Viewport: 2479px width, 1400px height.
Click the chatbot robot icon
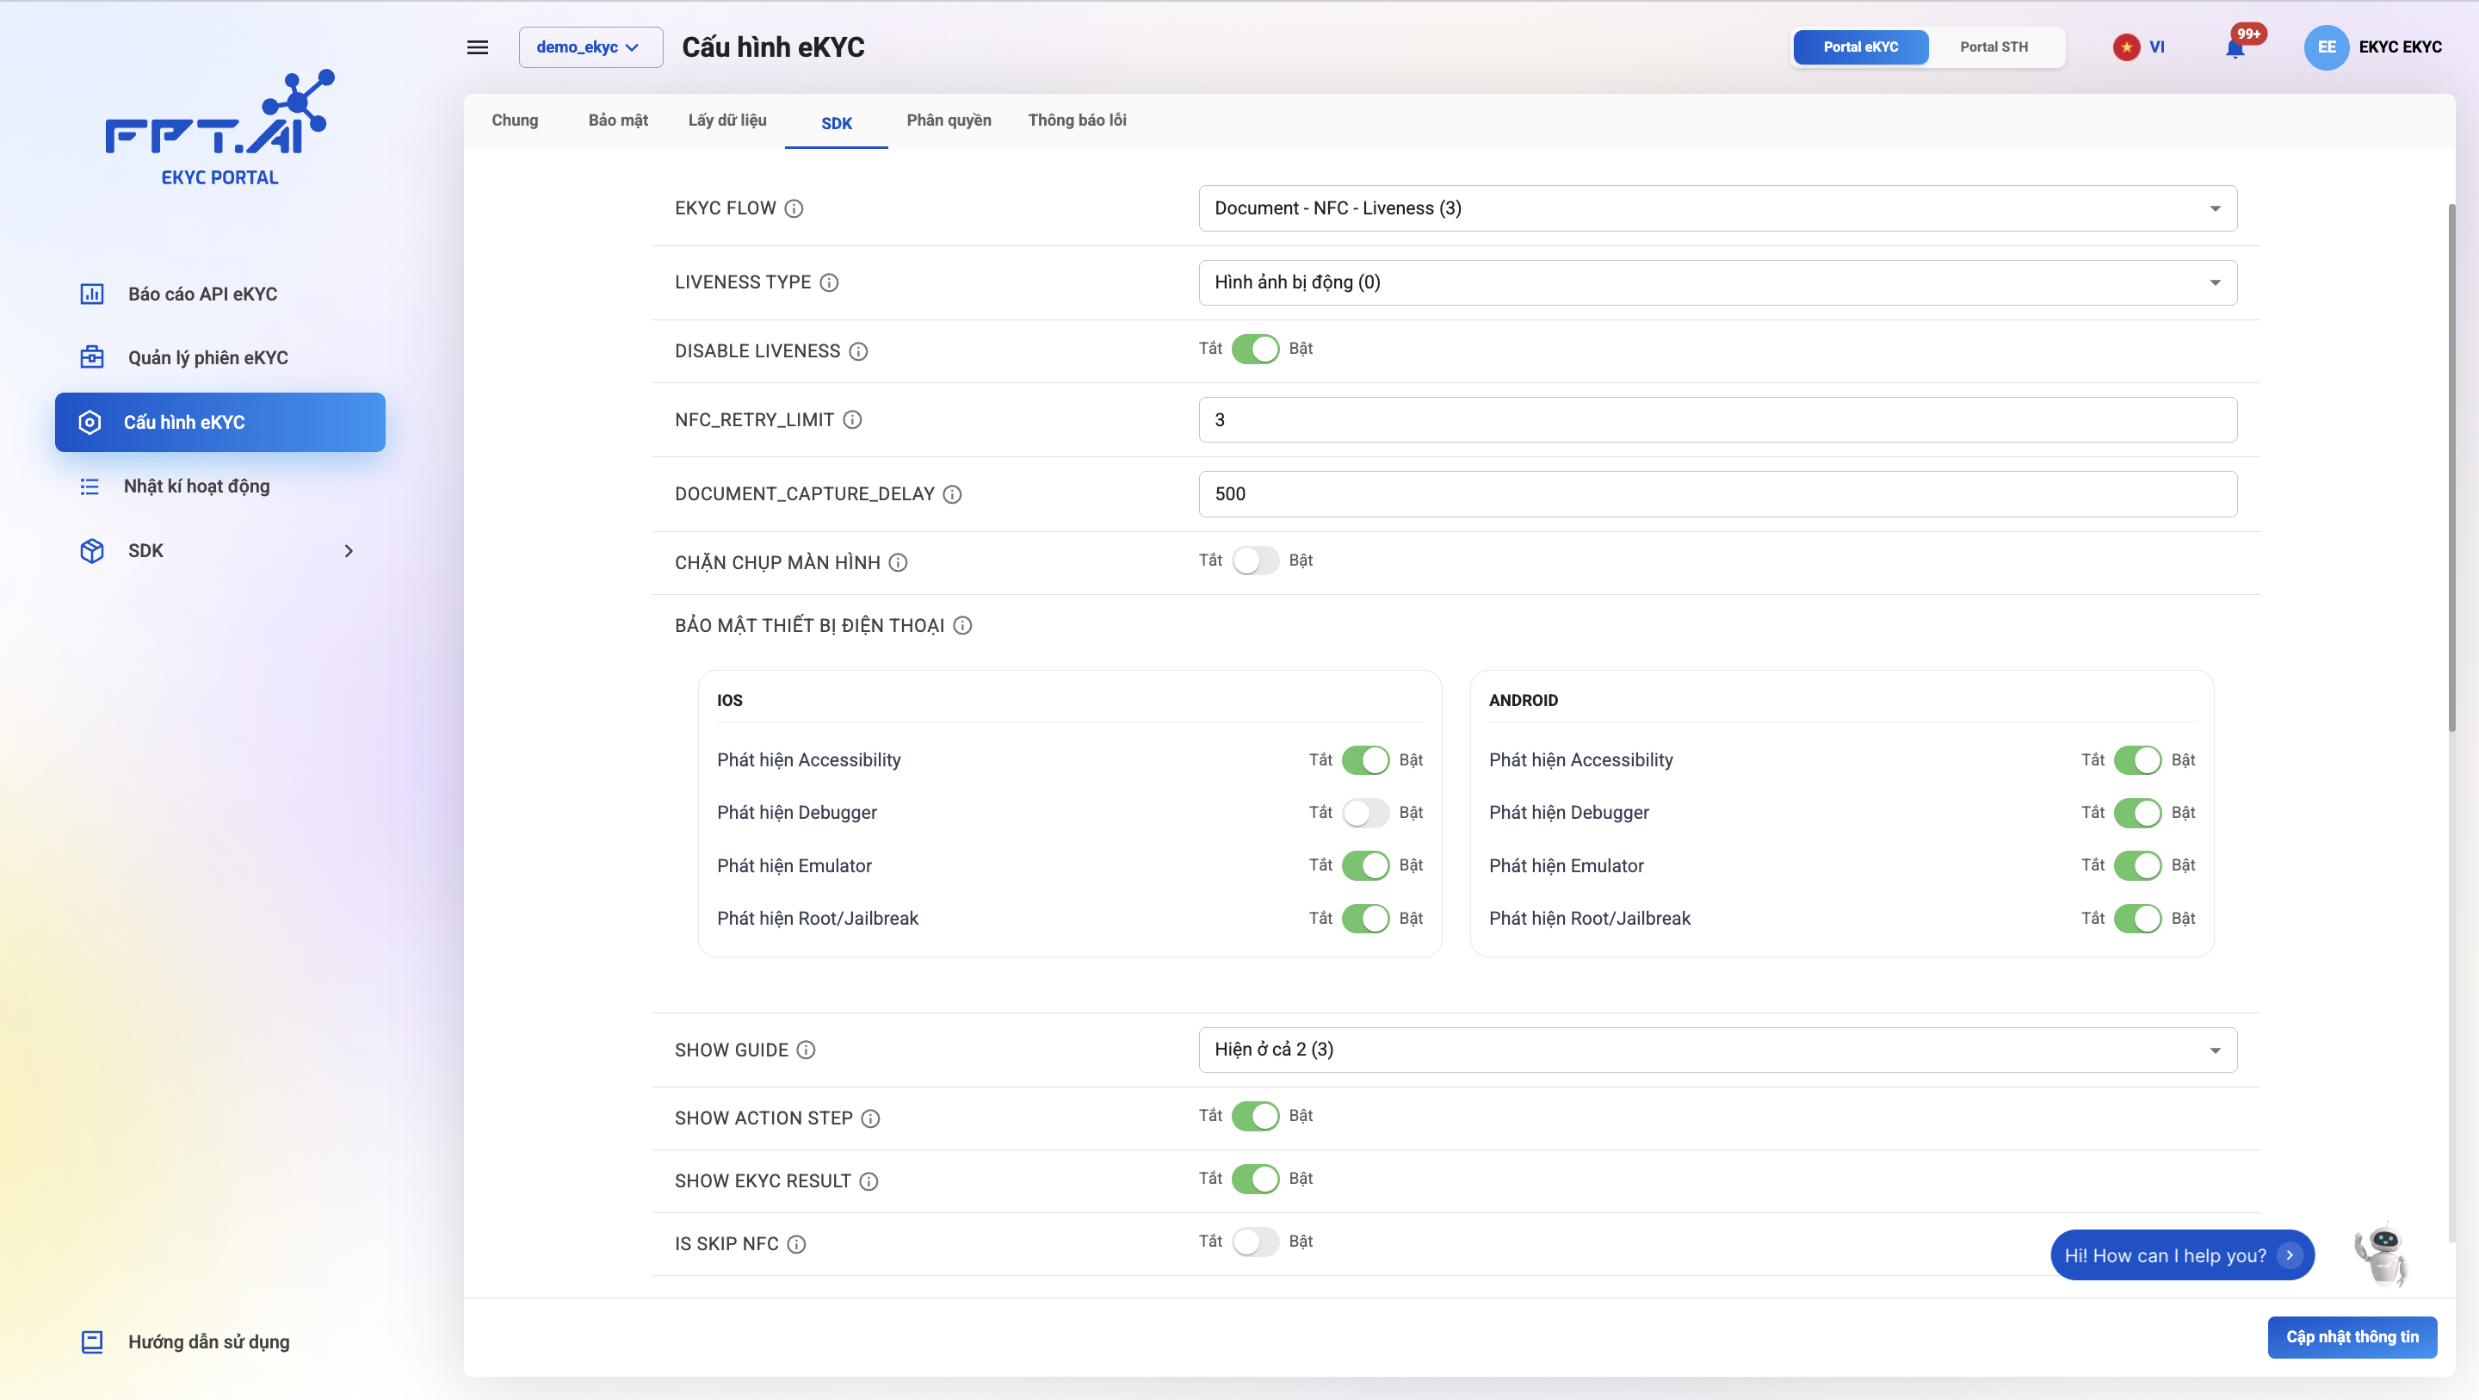coord(2383,1254)
